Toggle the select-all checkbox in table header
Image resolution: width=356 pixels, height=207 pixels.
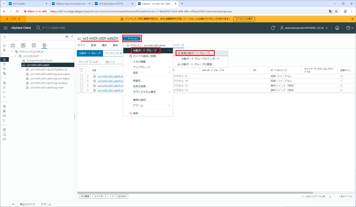click(x=82, y=70)
